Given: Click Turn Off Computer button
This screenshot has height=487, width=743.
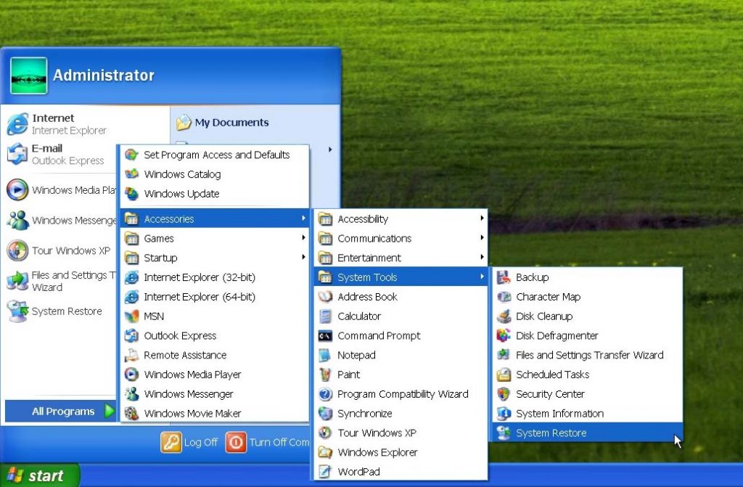Looking at the screenshot, I should [x=268, y=442].
